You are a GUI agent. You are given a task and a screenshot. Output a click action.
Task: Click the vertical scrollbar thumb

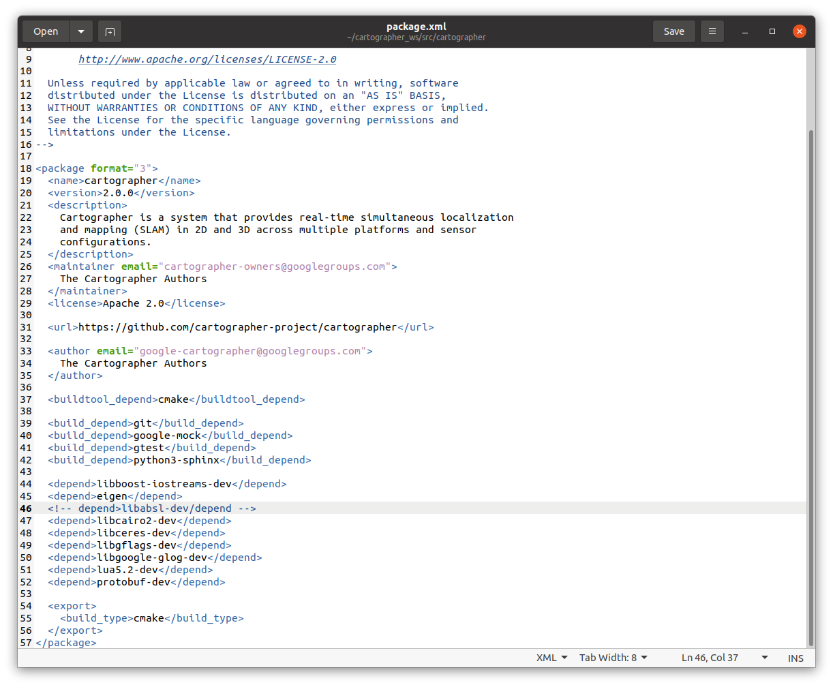tap(811, 388)
